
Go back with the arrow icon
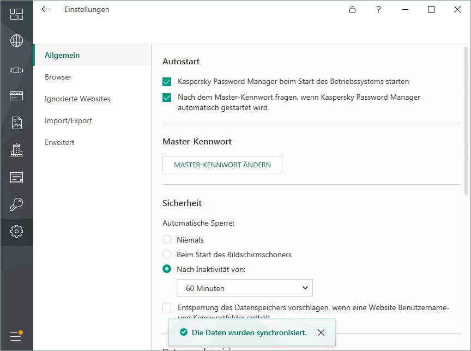coord(46,9)
